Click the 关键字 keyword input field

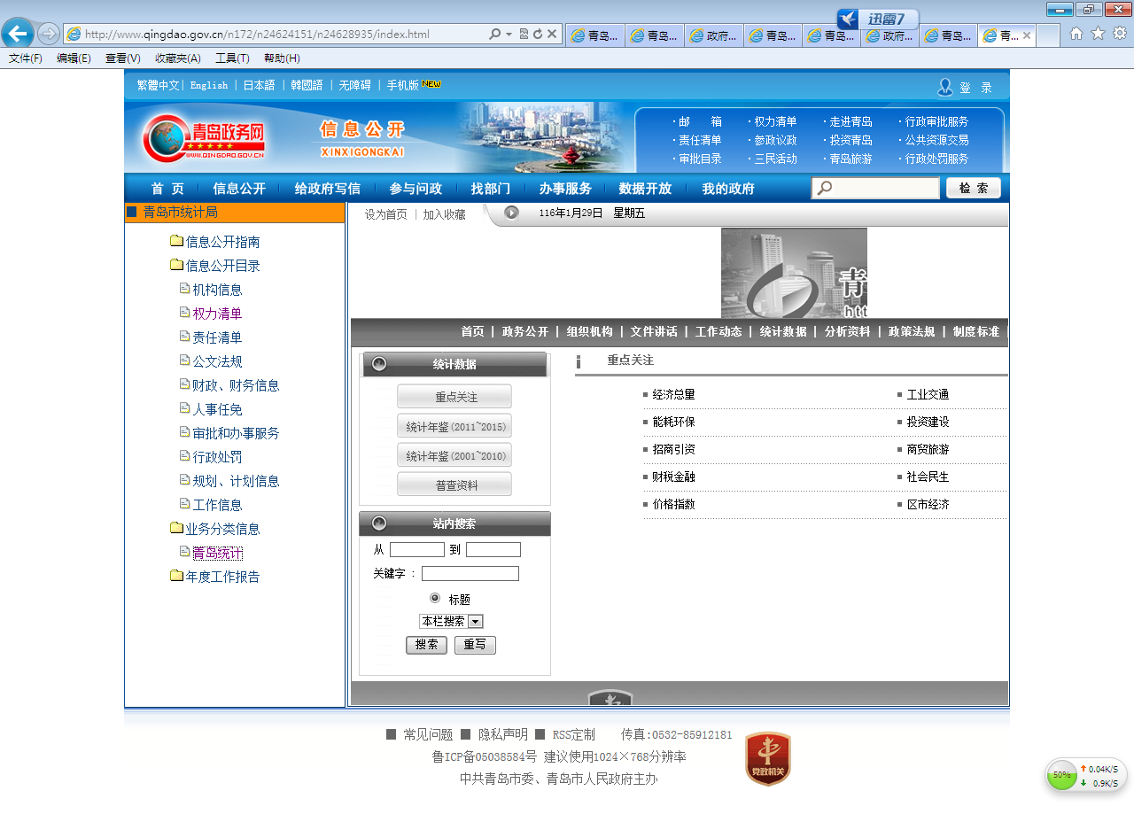tap(470, 574)
